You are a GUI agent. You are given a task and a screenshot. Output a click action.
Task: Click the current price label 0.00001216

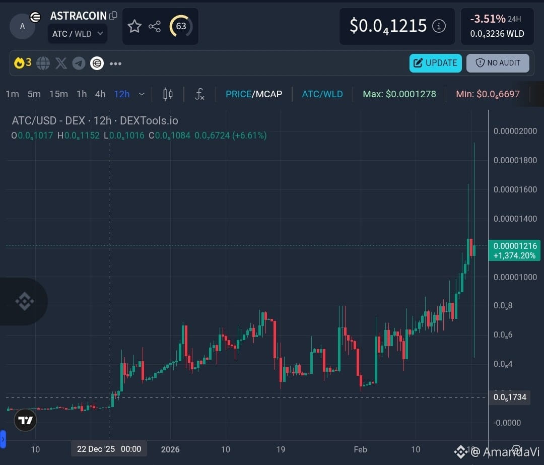click(x=514, y=250)
